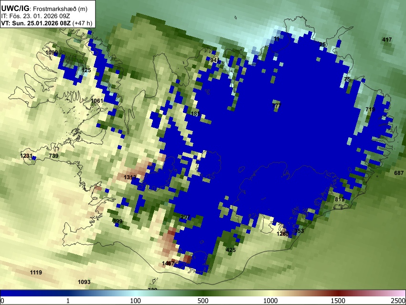Click the map value 1269
406x305 pixels.
(283, 234)
